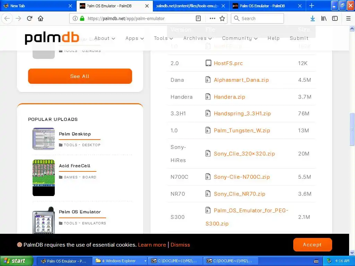
Task: Click the zip icon beside Handera.zip
Action: pyautogui.click(x=208, y=97)
